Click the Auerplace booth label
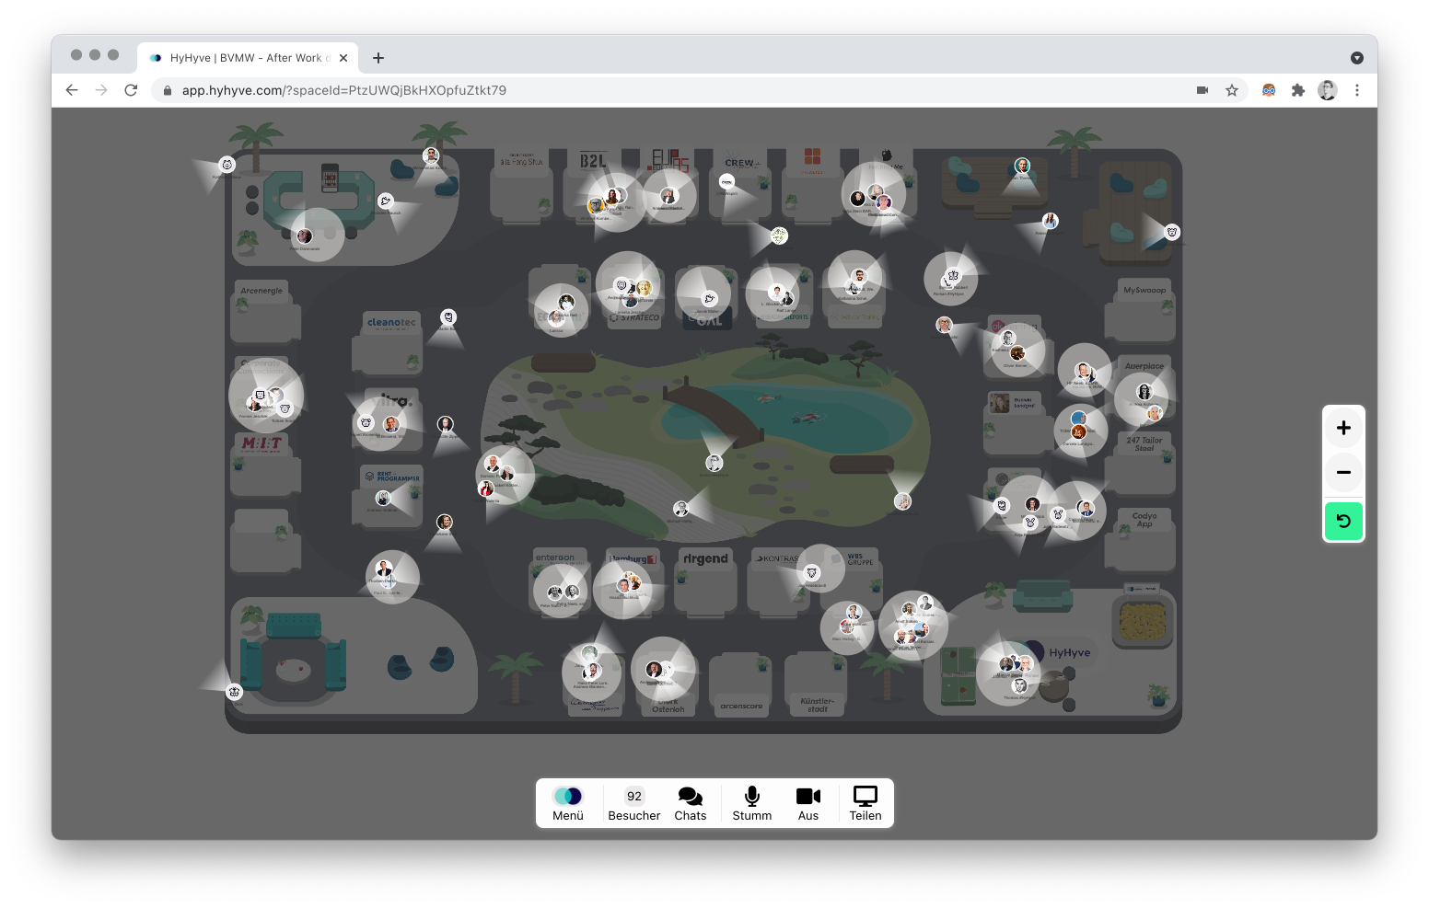 (1144, 366)
